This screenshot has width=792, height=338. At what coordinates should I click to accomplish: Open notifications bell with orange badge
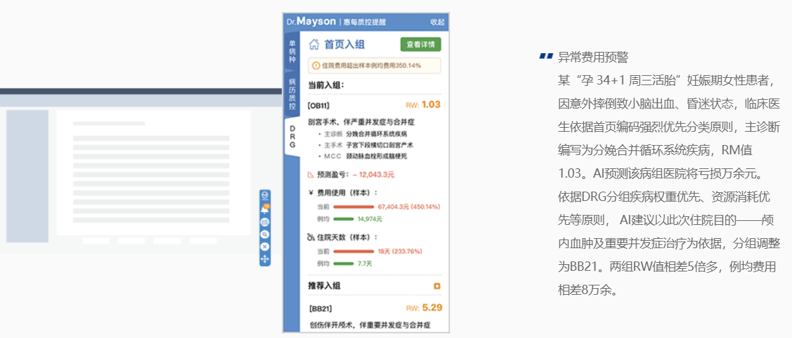265,209
